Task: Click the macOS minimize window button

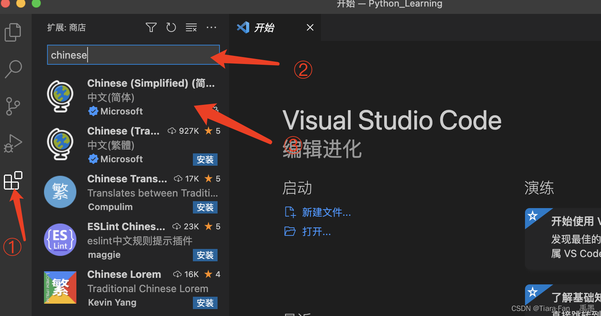Action: point(20,3)
